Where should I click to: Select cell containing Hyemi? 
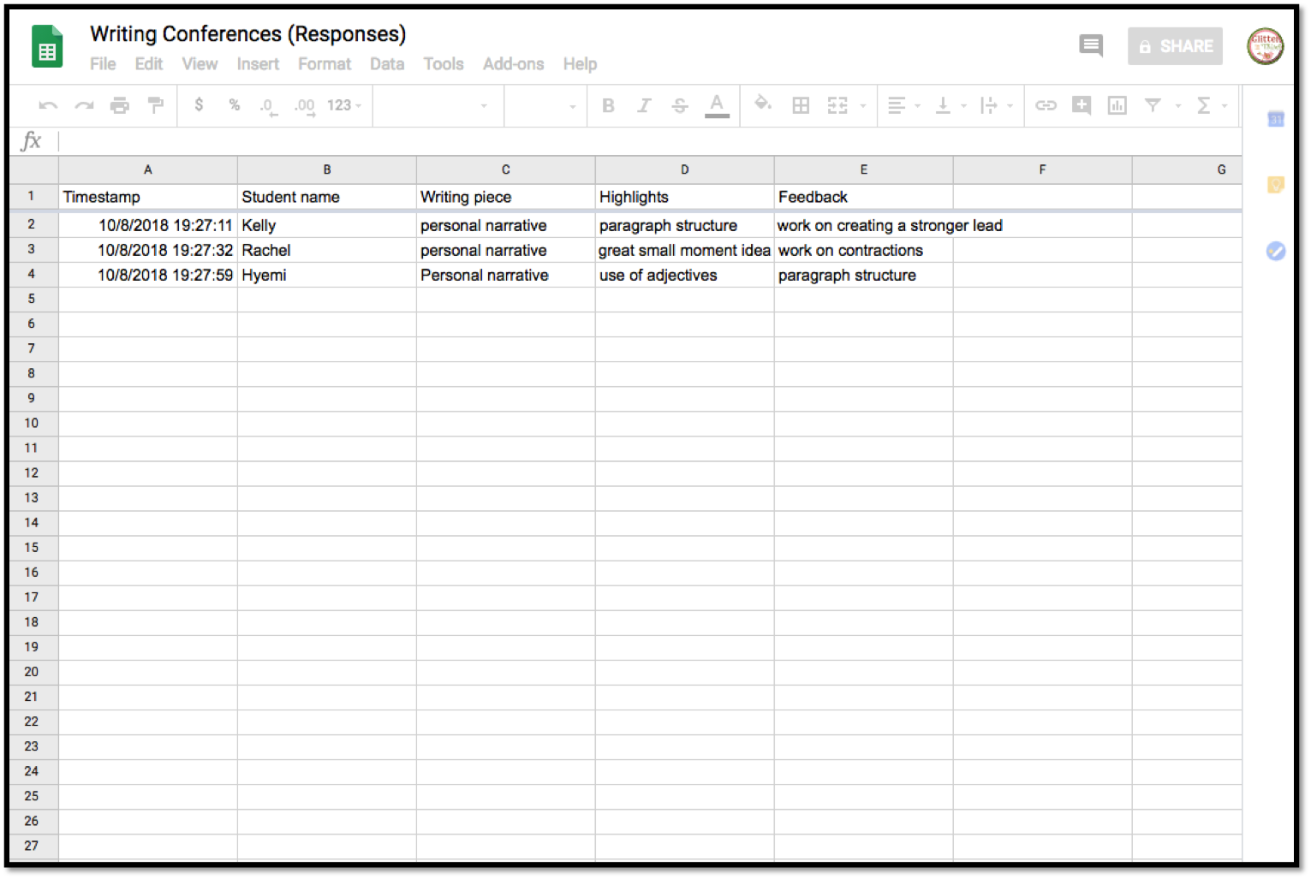click(326, 275)
